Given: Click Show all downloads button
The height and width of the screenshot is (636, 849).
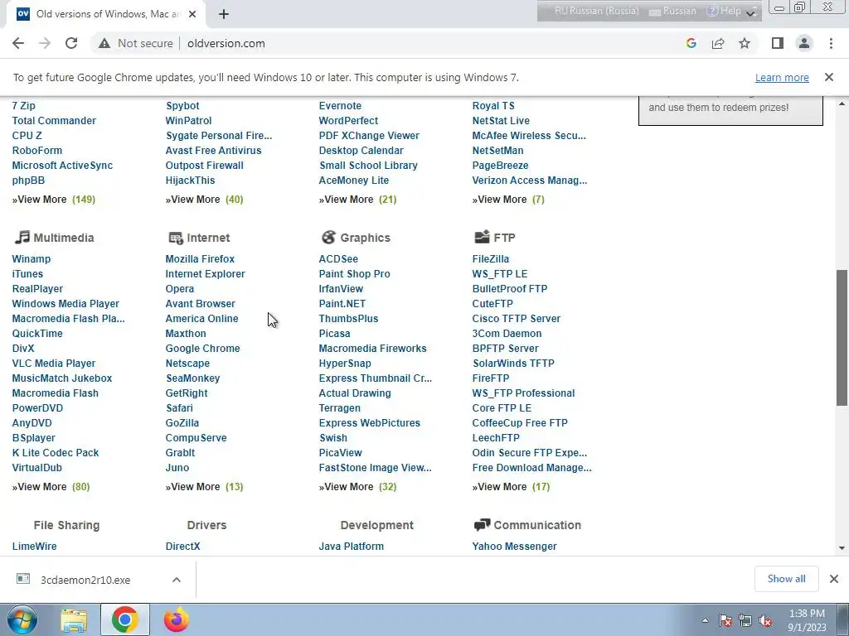Looking at the screenshot, I should tap(786, 579).
